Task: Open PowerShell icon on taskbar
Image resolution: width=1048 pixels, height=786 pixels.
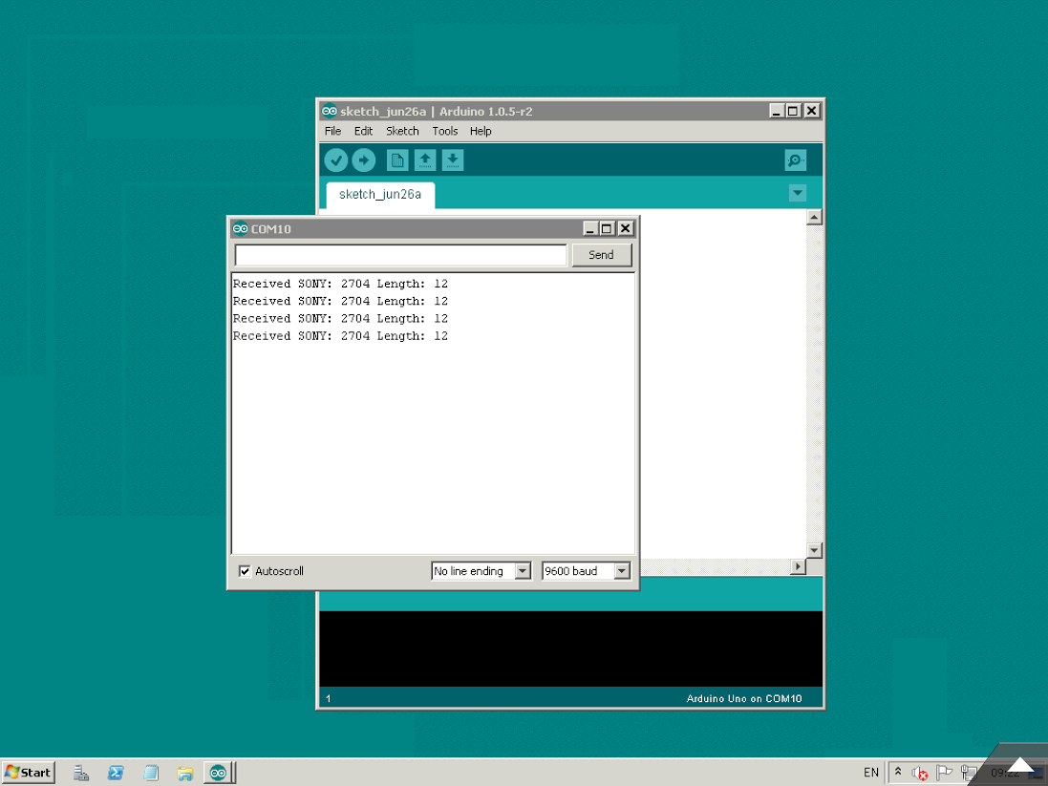Action: [x=116, y=774]
